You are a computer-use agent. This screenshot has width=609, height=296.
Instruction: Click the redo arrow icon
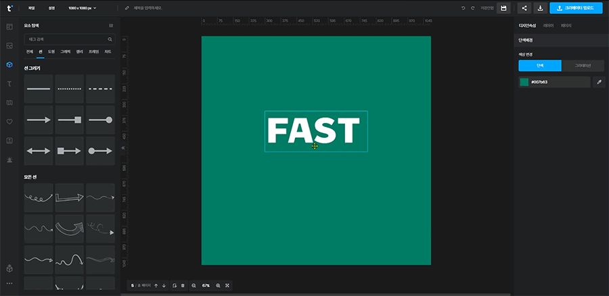click(472, 8)
